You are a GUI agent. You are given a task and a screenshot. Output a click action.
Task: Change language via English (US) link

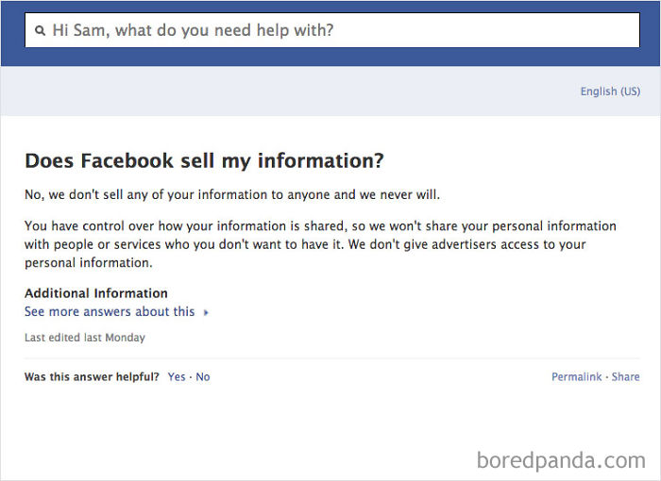[610, 91]
